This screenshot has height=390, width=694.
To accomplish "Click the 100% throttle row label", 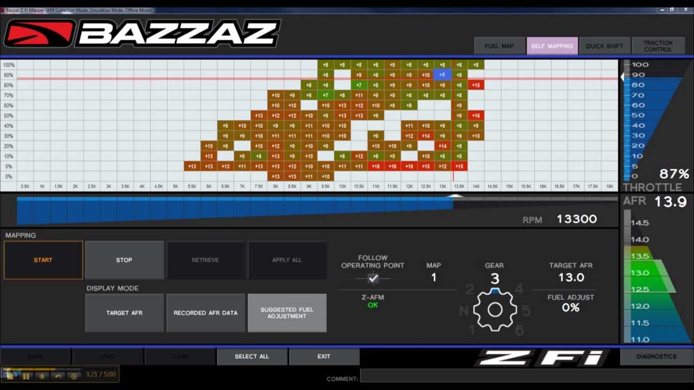I will [x=8, y=65].
